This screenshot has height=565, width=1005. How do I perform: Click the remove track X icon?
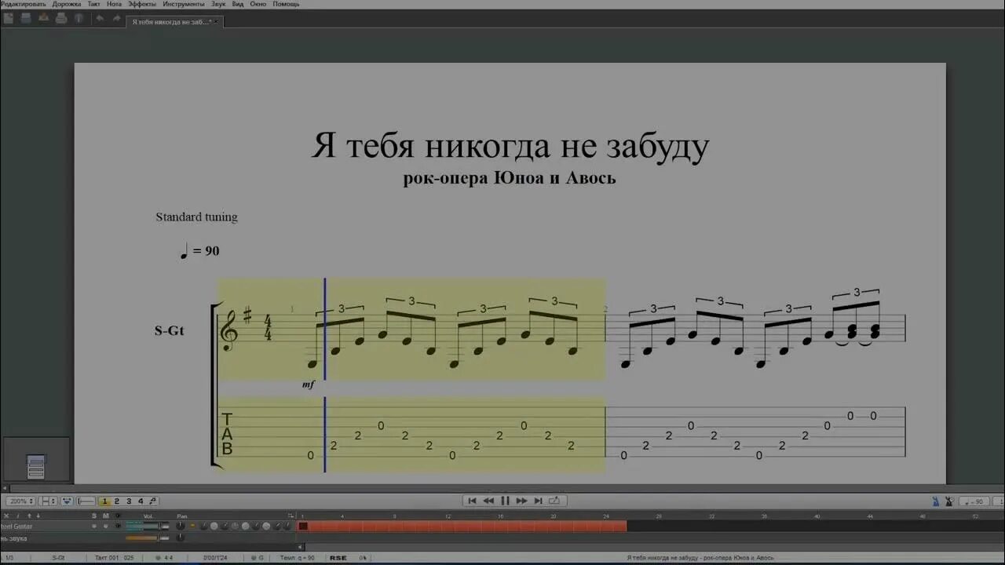[x=6, y=516]
